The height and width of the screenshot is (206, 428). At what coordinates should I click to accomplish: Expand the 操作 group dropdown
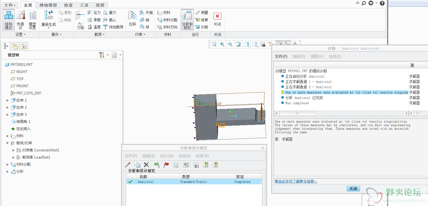[x=57, y=35]
